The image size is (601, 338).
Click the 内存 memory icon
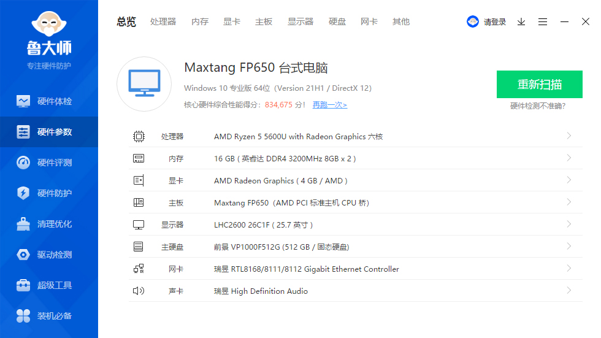click(139, 158)
